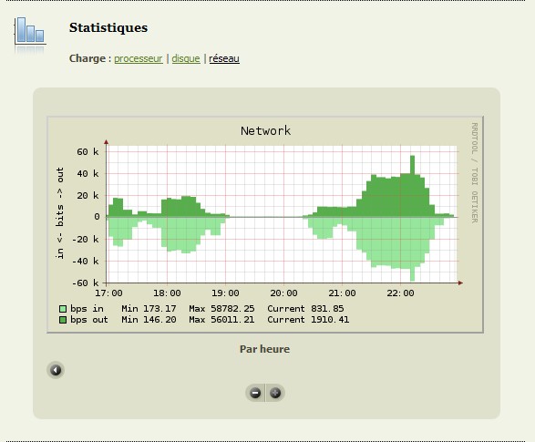Select the réseau load view
This screenshot has width=535, height=442.
pos(224,58)
